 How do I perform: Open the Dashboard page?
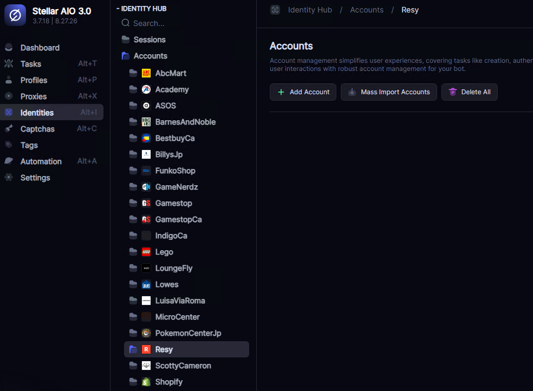point(40,48)
